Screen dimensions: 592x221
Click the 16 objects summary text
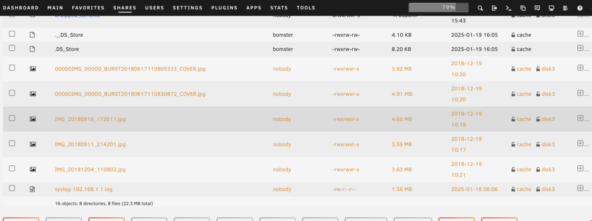[104, 203]
